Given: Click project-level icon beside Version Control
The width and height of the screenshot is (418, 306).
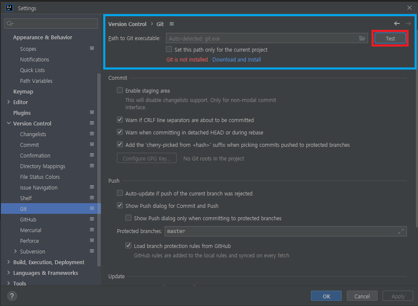Looking at the screenshot, I should pyautogui.click(x=92, y=123).
